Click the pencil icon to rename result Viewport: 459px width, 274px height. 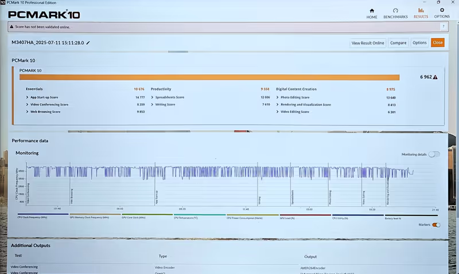[x=88, y=43]
